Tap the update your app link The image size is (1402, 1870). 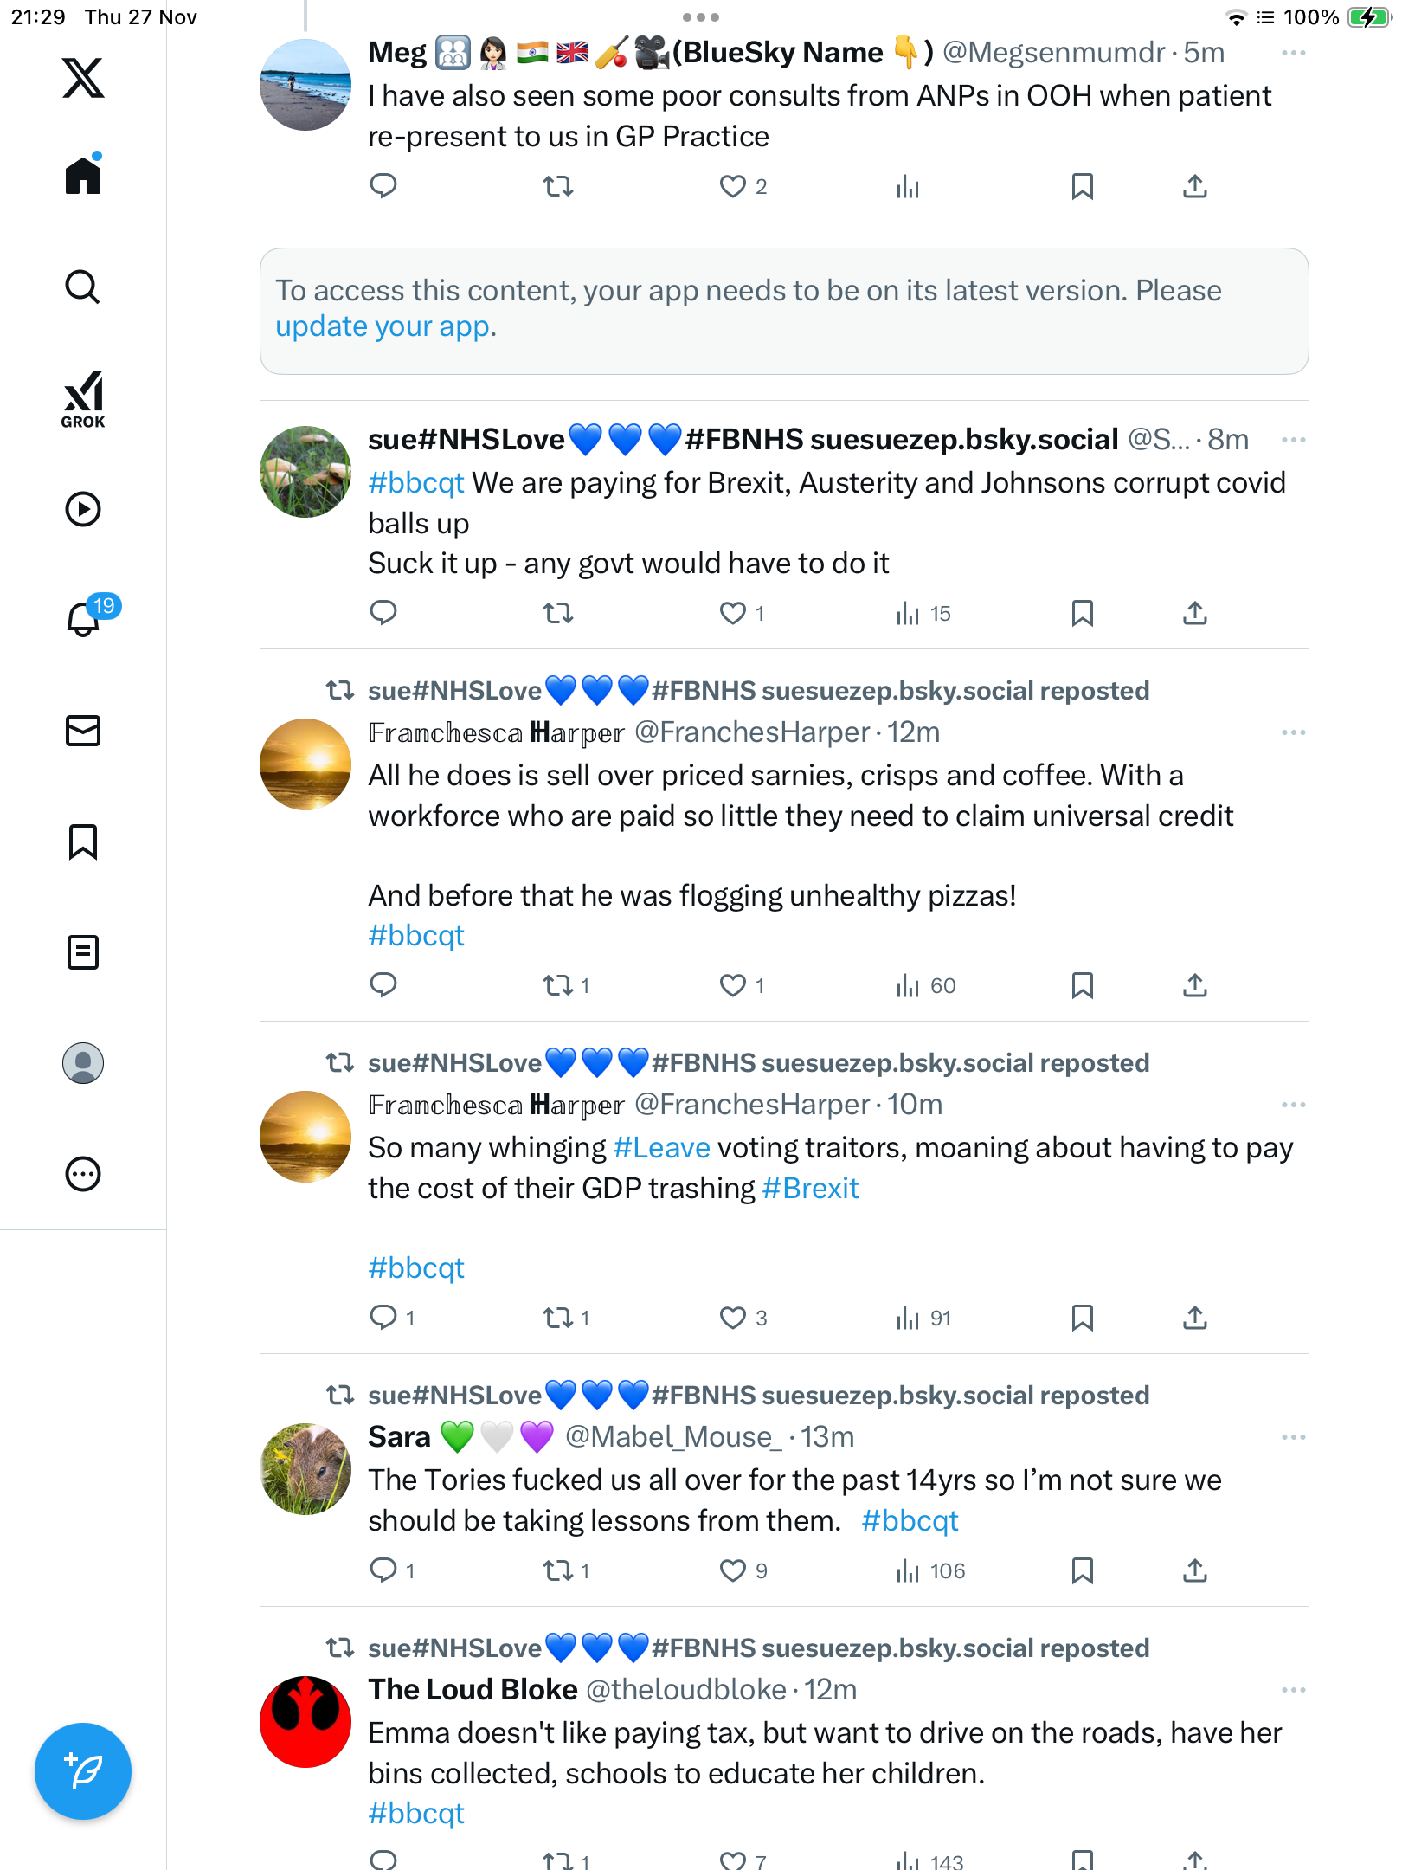click(x=383, y=326)
